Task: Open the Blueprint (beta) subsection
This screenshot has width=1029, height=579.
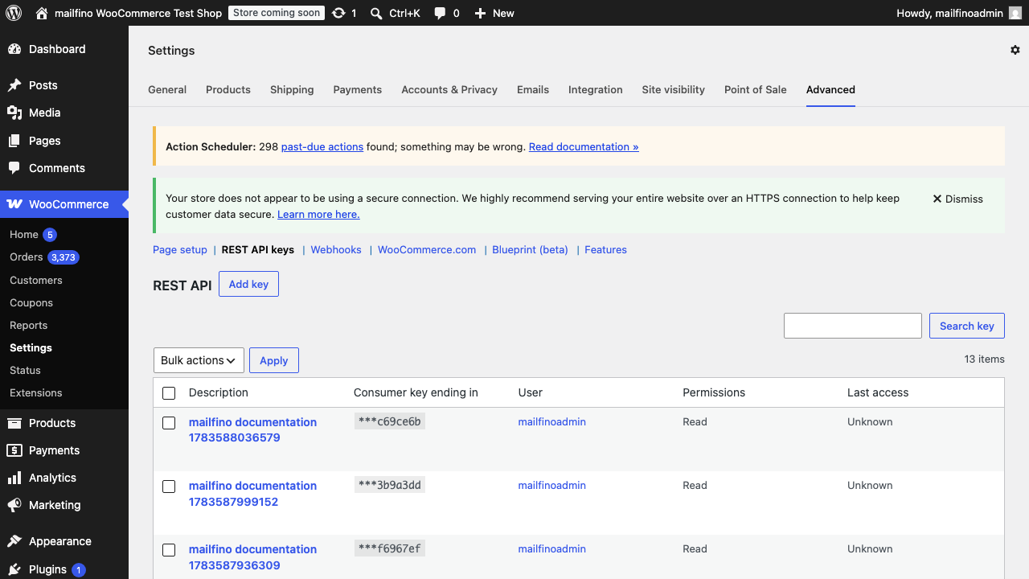Action: (531, 249)
